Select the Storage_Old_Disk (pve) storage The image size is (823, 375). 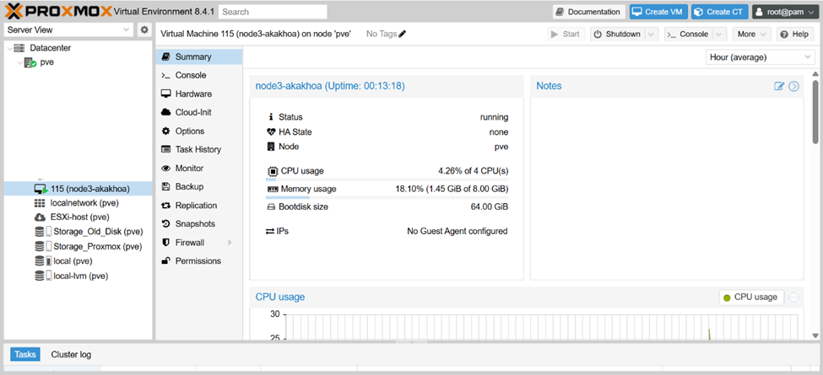coord(89,232)
